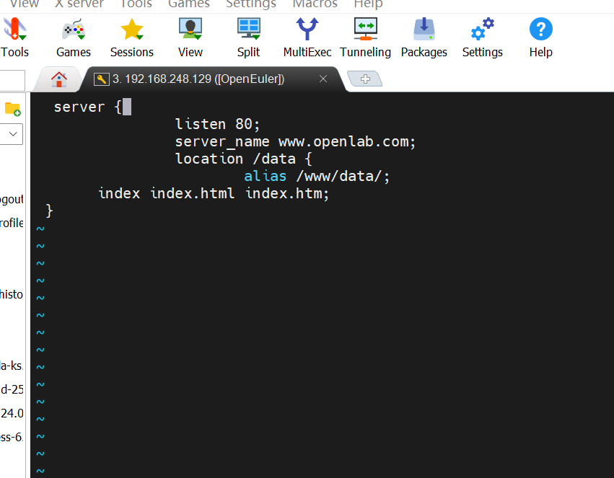Open the Packages installer icon
This screenshot has height=478, width=614.
(424, 30)
